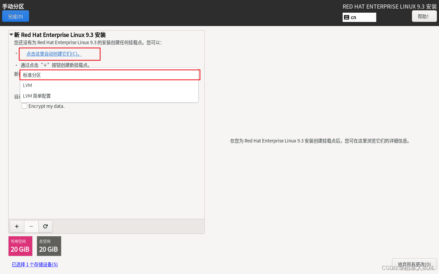Select the 标准分区 option in the dropdown

[x=109, y=75]
